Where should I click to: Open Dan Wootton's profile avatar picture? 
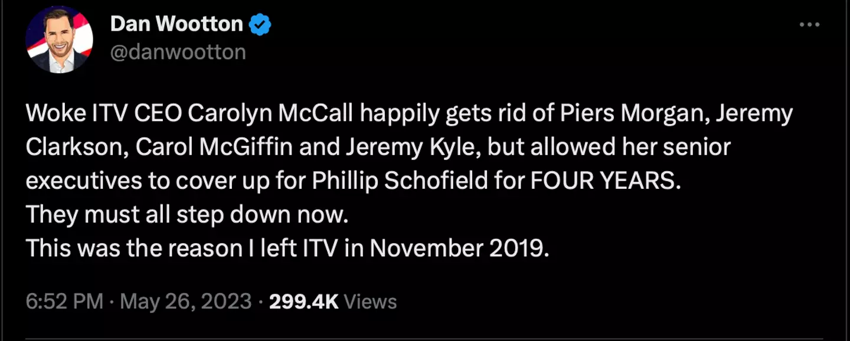60,40
